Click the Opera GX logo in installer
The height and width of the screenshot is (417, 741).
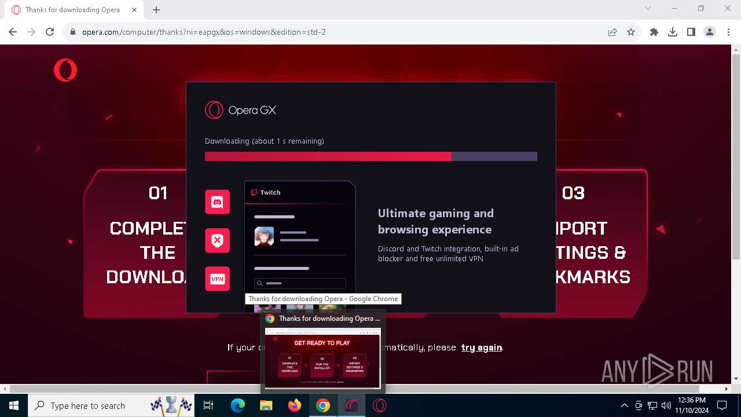pos(240,110)
